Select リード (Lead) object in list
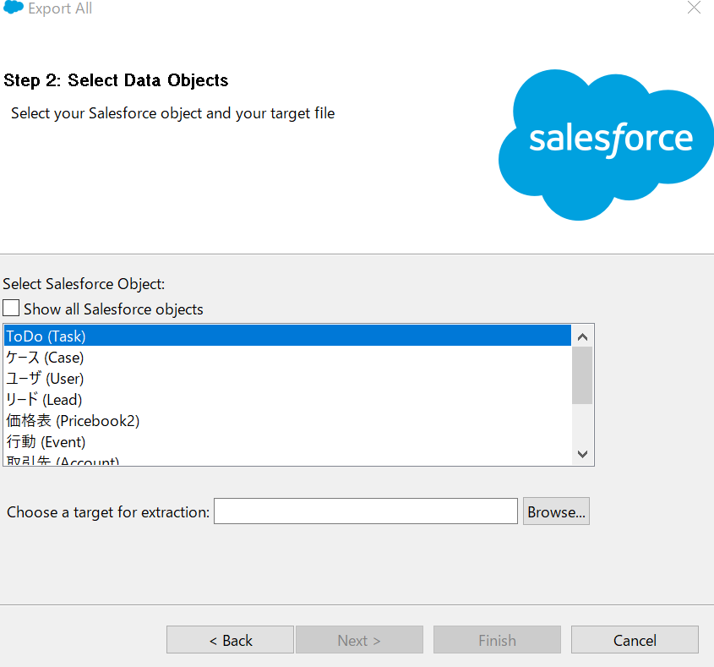The height and width of the screenshot is (667, 714). coord(45,400)
